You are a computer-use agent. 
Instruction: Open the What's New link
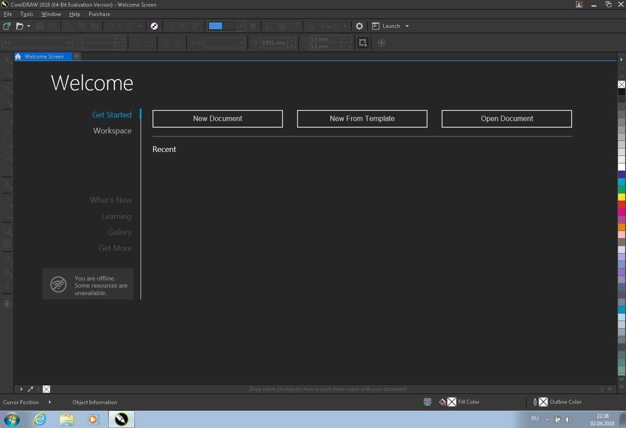point(111,200)
